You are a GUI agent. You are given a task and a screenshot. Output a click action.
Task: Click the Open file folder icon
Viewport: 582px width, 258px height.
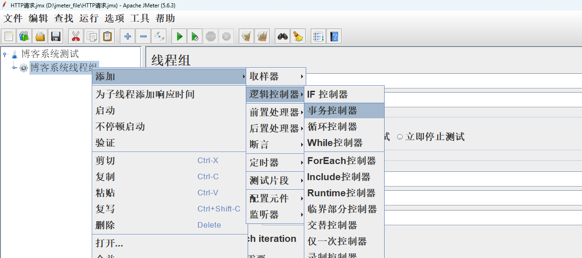(x=40, y=36)
